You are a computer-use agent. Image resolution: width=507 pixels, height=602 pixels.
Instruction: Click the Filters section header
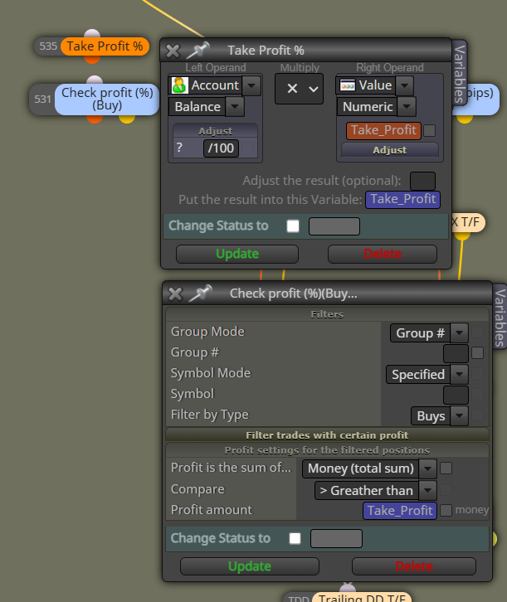327,314
